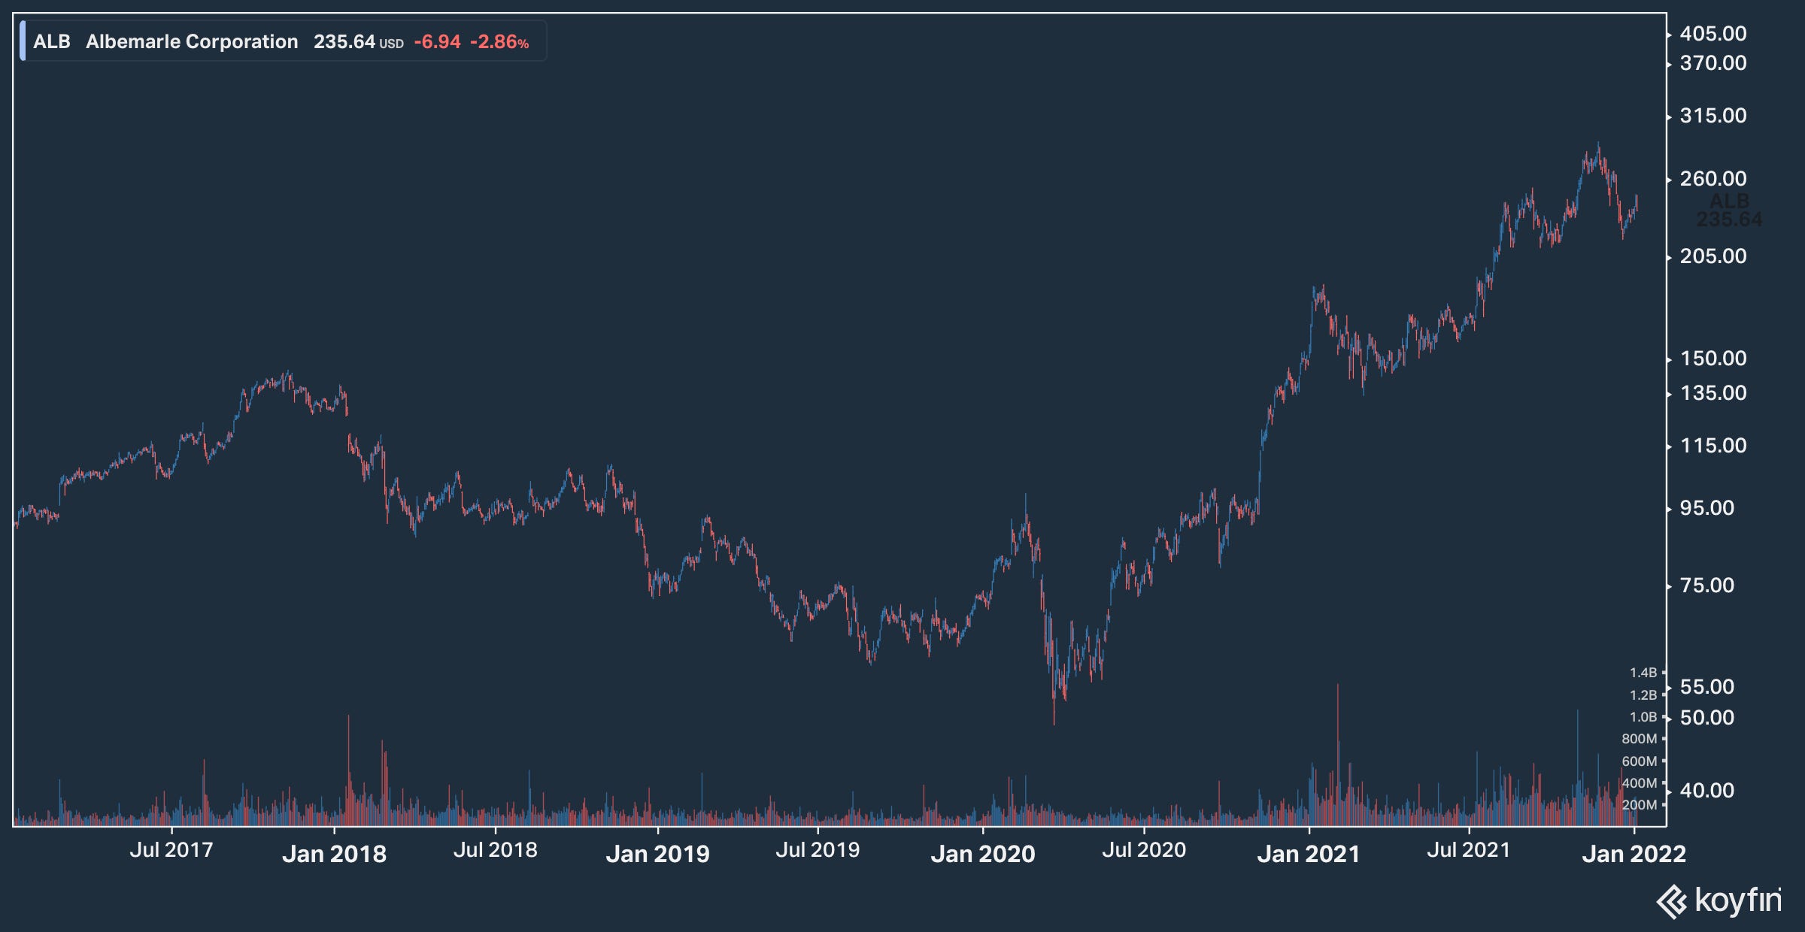This screenshot has height=932, width=1805.
Task: Click the Jan 2019 date label
Action: click(658, 854)
